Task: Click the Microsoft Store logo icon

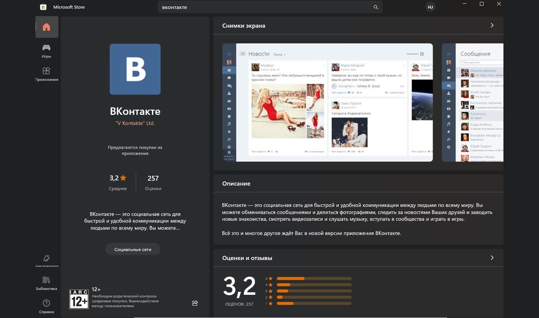Action: click(x=43, y=7)
